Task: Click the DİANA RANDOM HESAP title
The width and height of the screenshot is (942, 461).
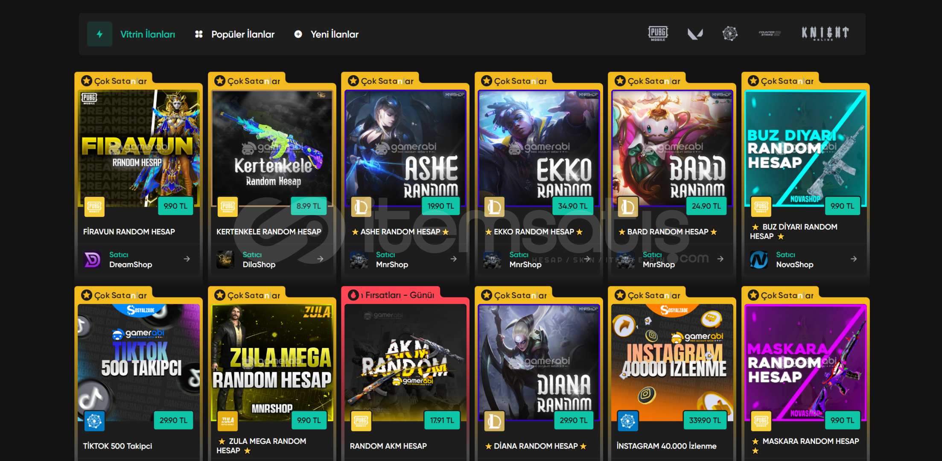Action: point(536,446)
